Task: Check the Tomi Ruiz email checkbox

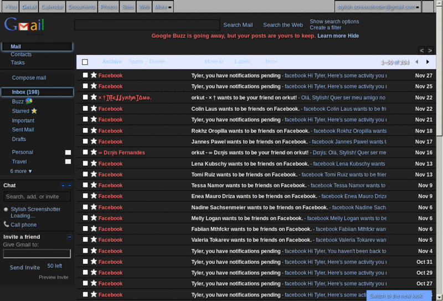Action: coord(85,174)
